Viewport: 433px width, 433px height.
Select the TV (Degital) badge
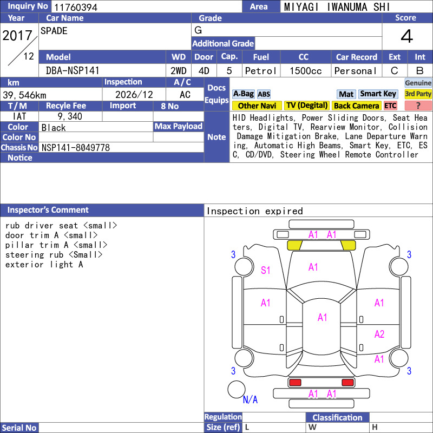pos(307,106)
